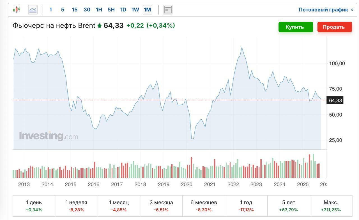Toggle the news overlay icon in toolbar
This screenshot has width=359, height=220.
click(168, 10)
